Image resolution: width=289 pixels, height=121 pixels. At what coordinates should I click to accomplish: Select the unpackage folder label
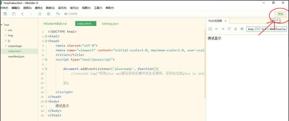coord(15,46)
